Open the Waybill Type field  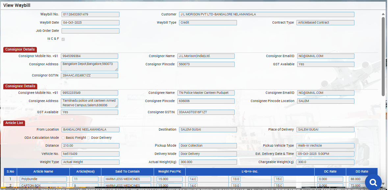click(x=208, y=23)
